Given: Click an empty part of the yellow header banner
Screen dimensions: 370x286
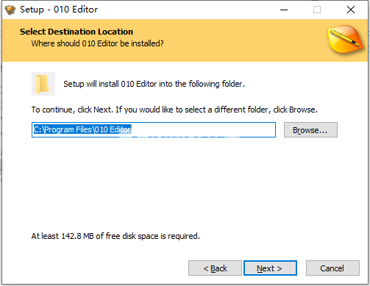Looking at the screenshot, I should [233, 40].
